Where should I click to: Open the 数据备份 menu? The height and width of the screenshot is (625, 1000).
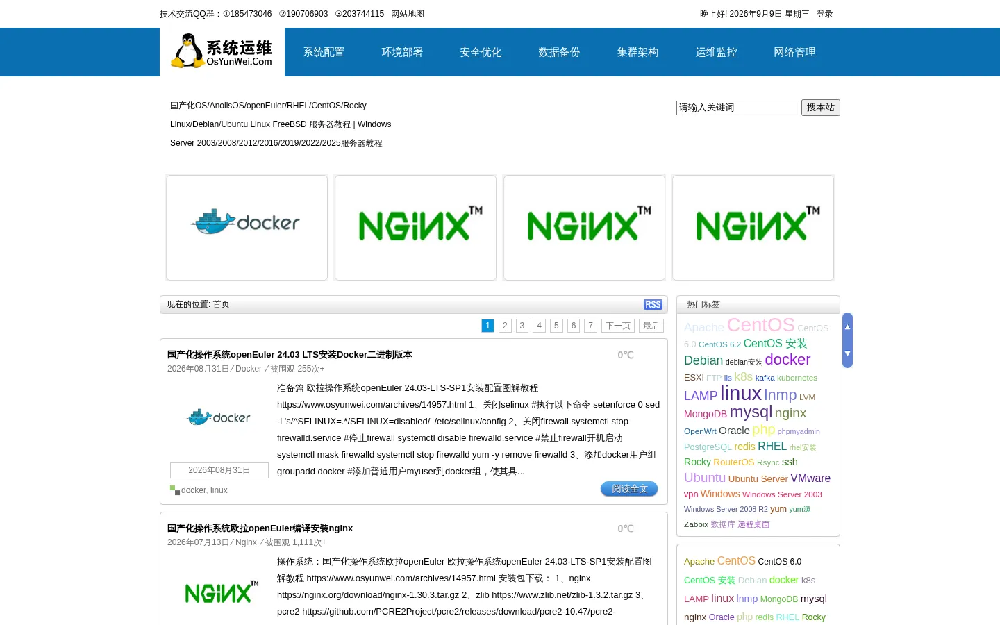(559, 52)
